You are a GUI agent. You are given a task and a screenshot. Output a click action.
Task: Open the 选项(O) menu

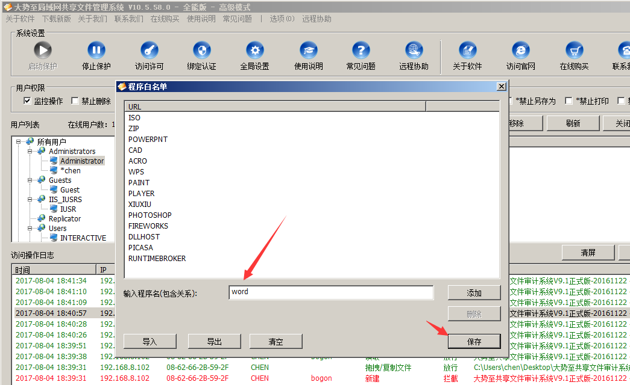tap(282, 19)
